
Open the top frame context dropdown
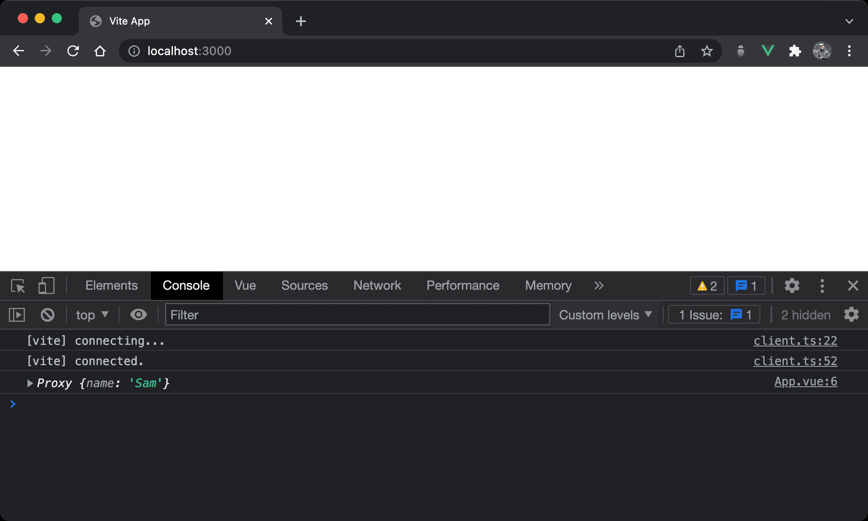tap(92, 315)
